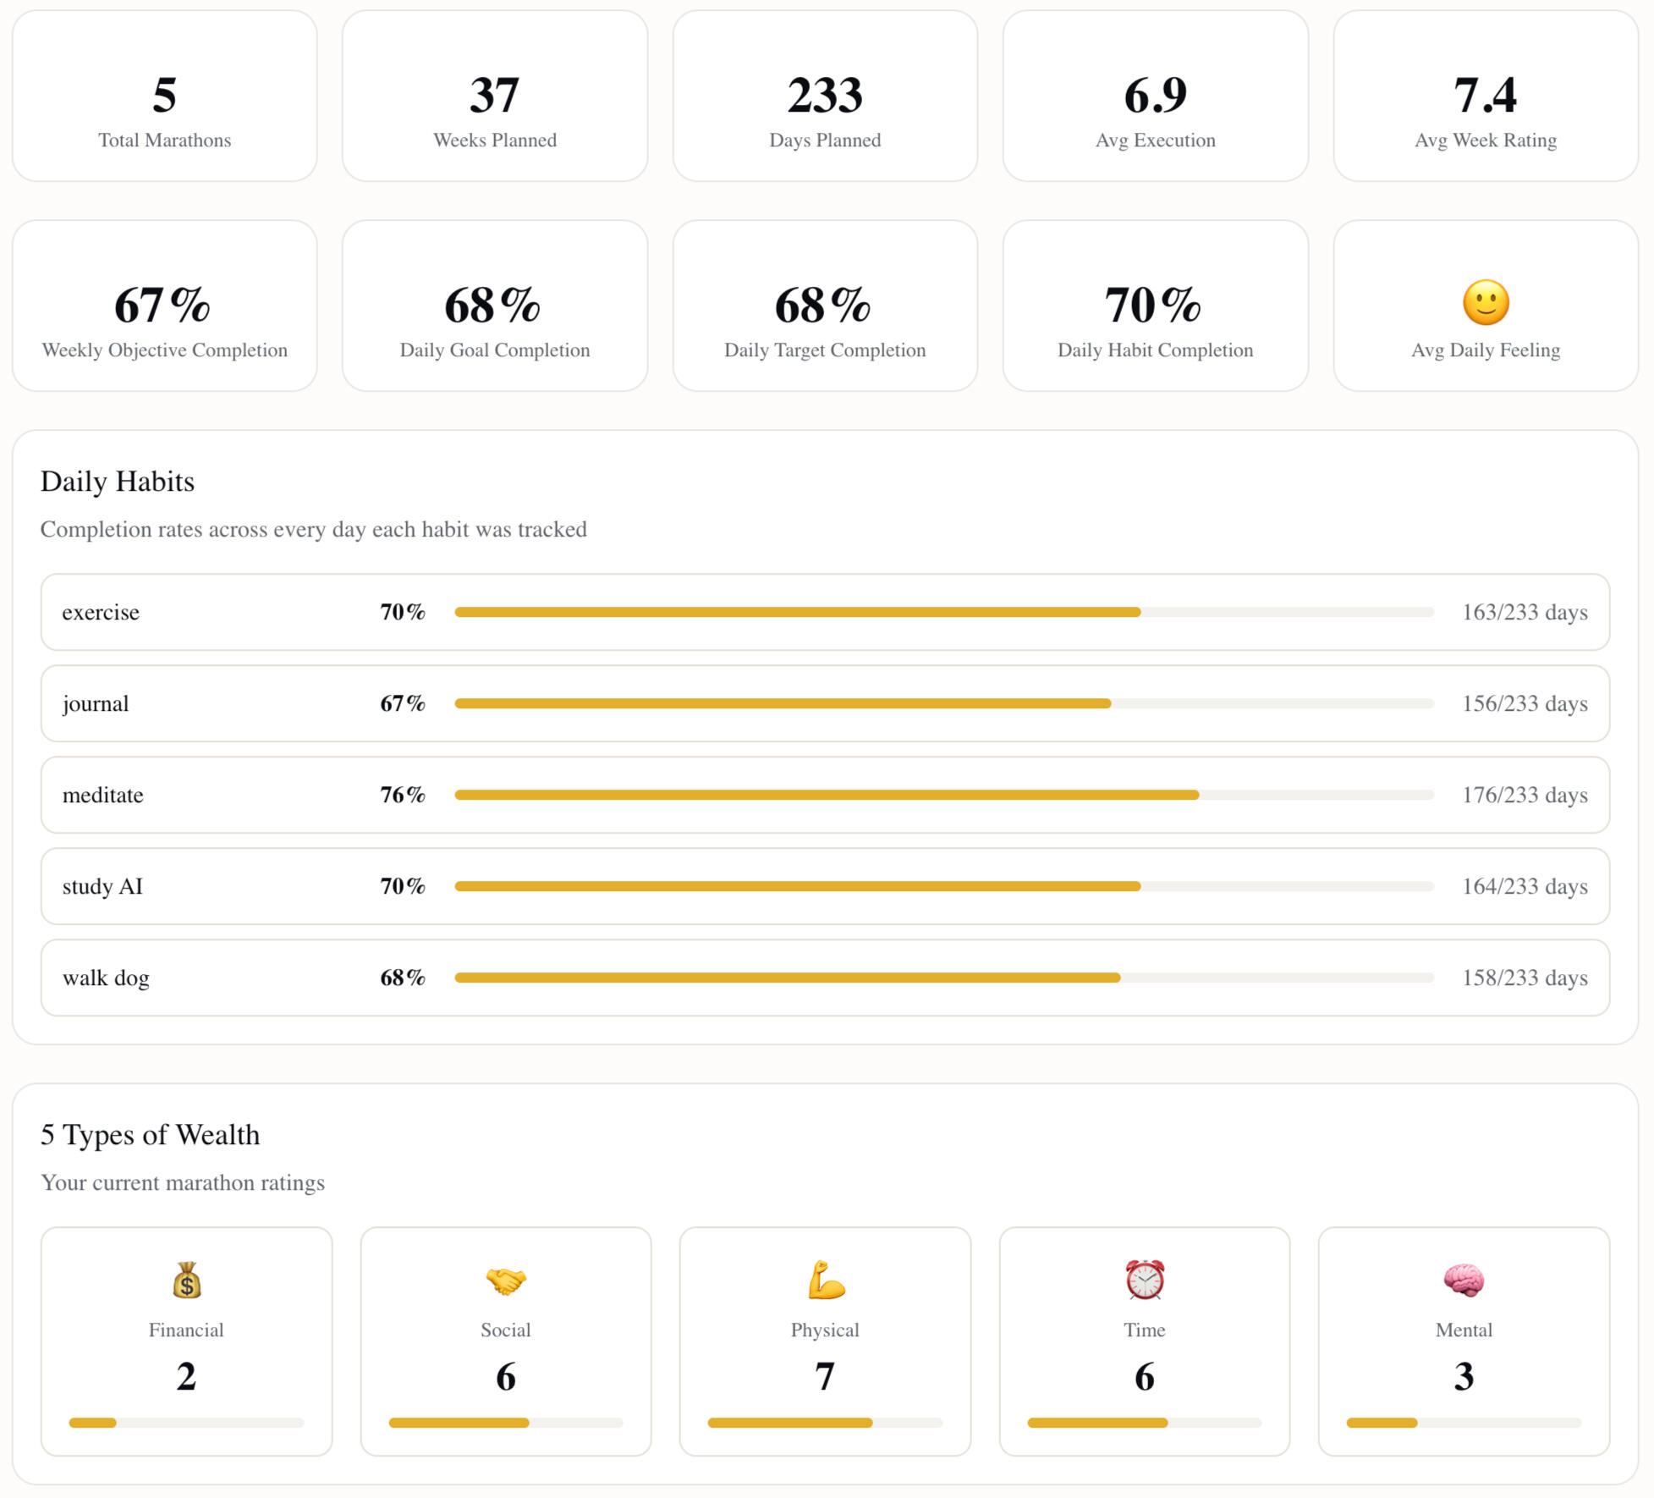Click the flexed bicep Physical icon

pos(825,1280)
